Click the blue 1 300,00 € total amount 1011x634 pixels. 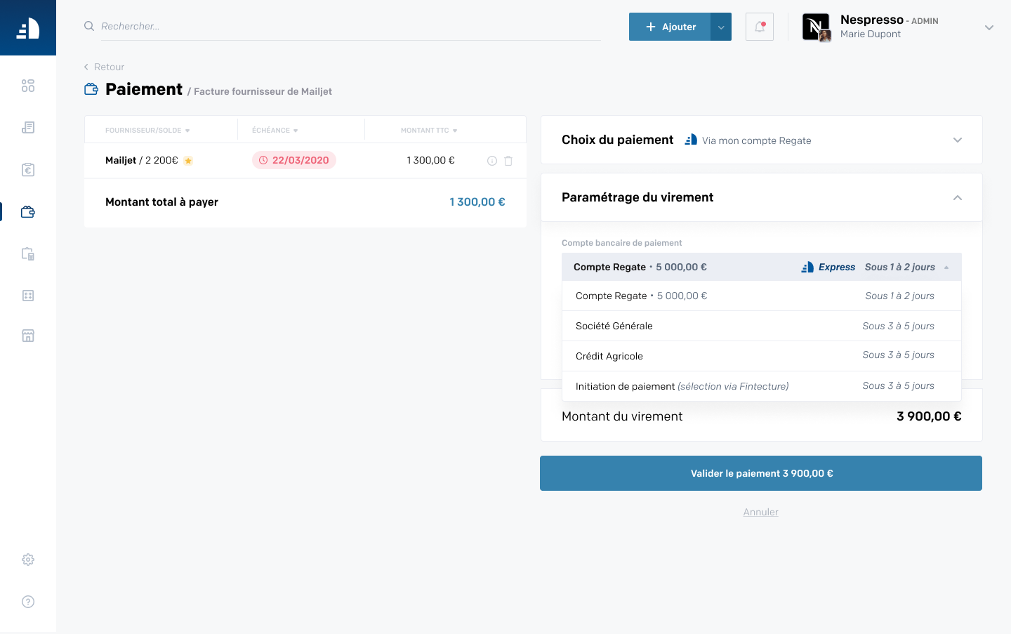pyautogui.click(x=477, y=202)
